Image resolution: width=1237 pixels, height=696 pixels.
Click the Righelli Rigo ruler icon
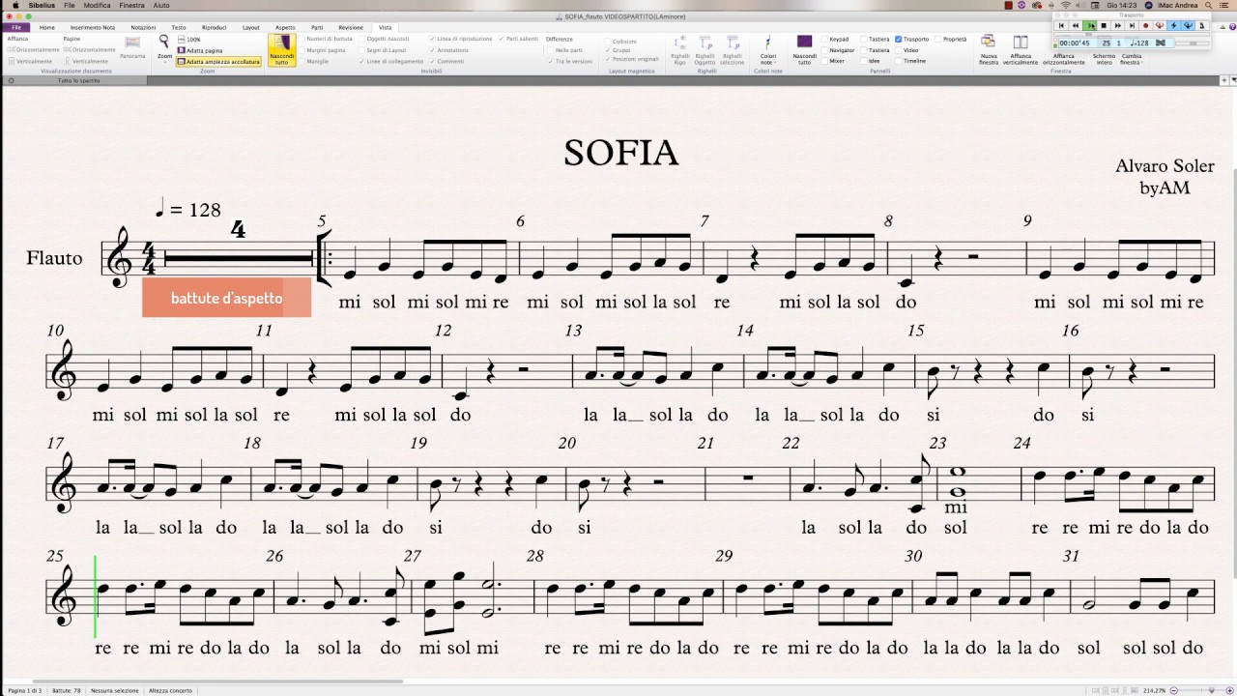point(679,43)
